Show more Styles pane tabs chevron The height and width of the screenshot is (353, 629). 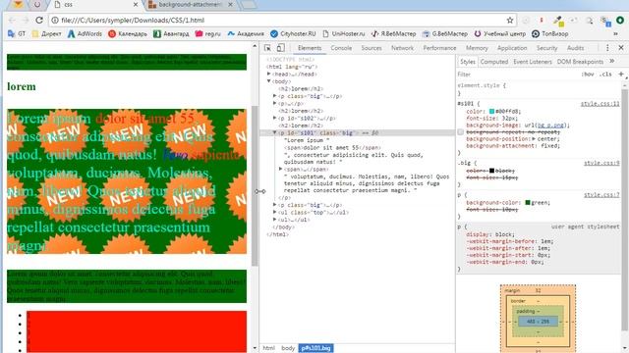pyautogui.click(x=612, y=61)
